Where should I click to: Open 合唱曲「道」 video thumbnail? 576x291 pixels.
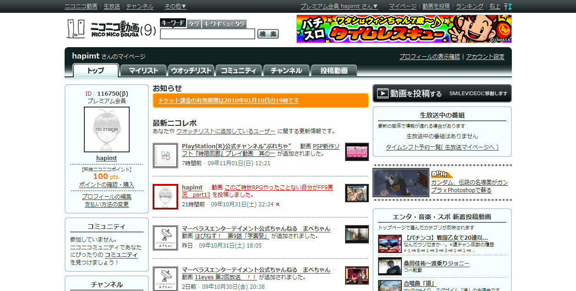click(390, 286)
